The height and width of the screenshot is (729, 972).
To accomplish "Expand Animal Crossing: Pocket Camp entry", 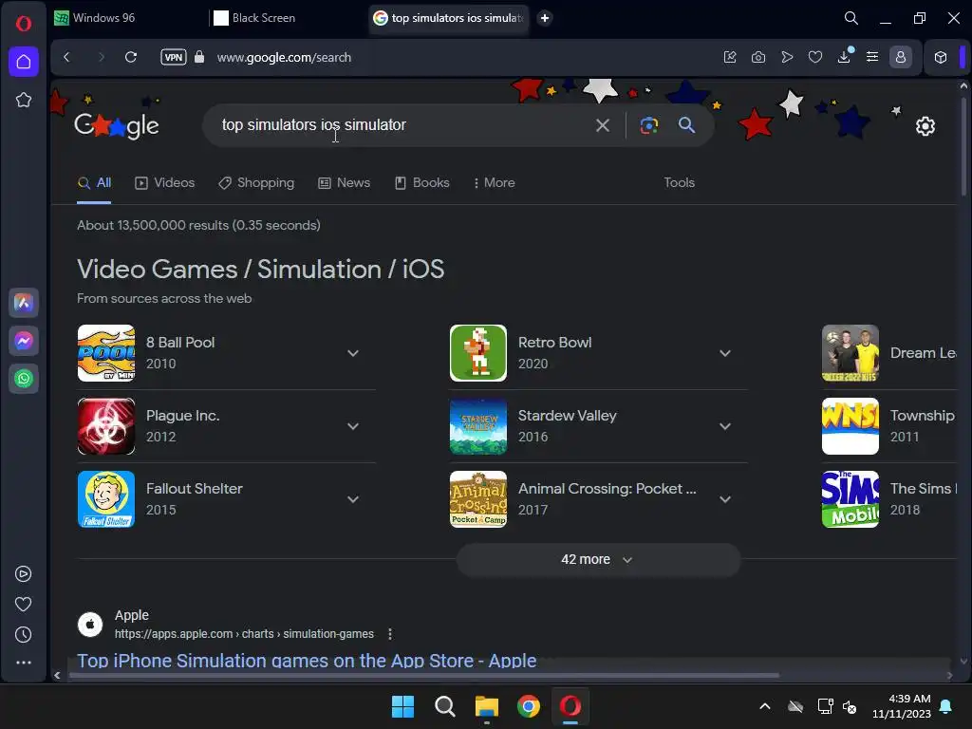I will point(724,499).
